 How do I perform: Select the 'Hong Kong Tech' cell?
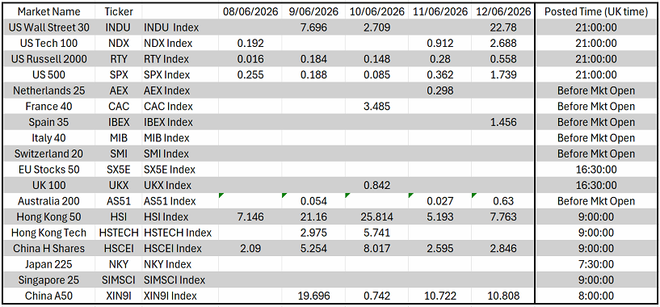click(48, 233)
